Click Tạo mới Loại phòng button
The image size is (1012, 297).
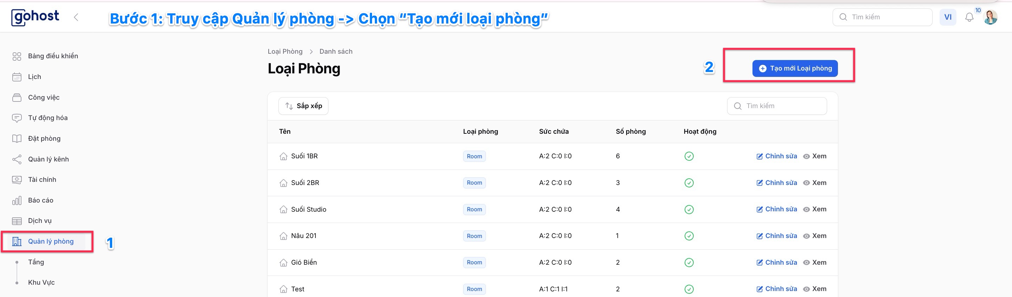795,68
